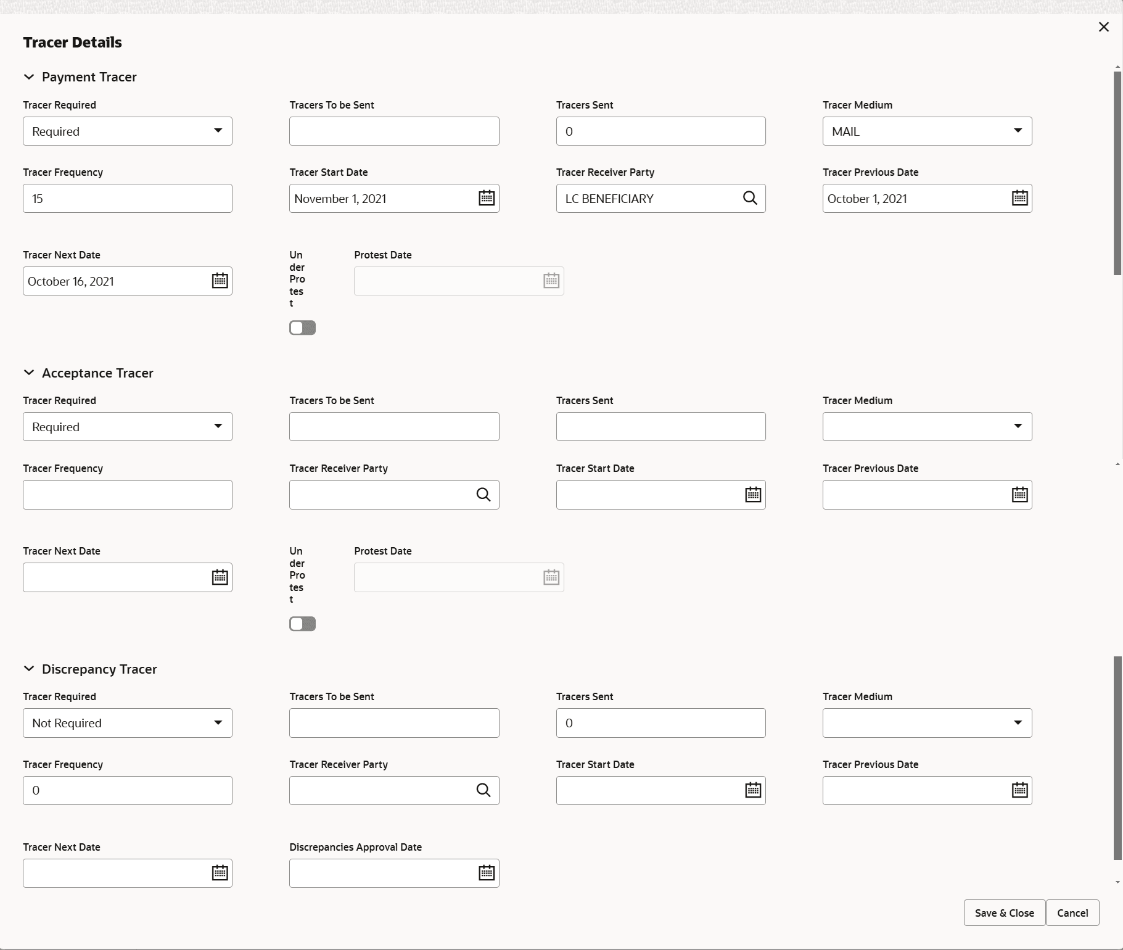Open Acceptance Tracer Medium dropdown
The width and height of the screenshot is (1123, 950).
click(927, 426)
